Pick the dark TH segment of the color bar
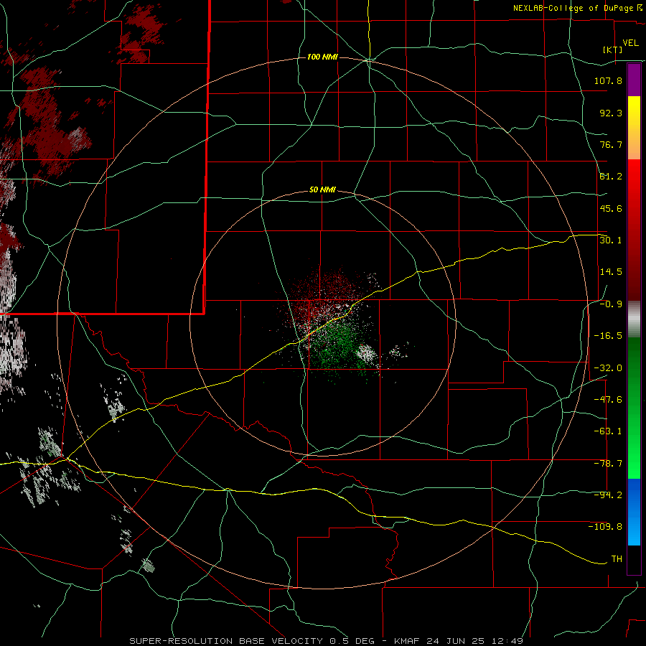This screenshot has width=646, height=646. 634,559
